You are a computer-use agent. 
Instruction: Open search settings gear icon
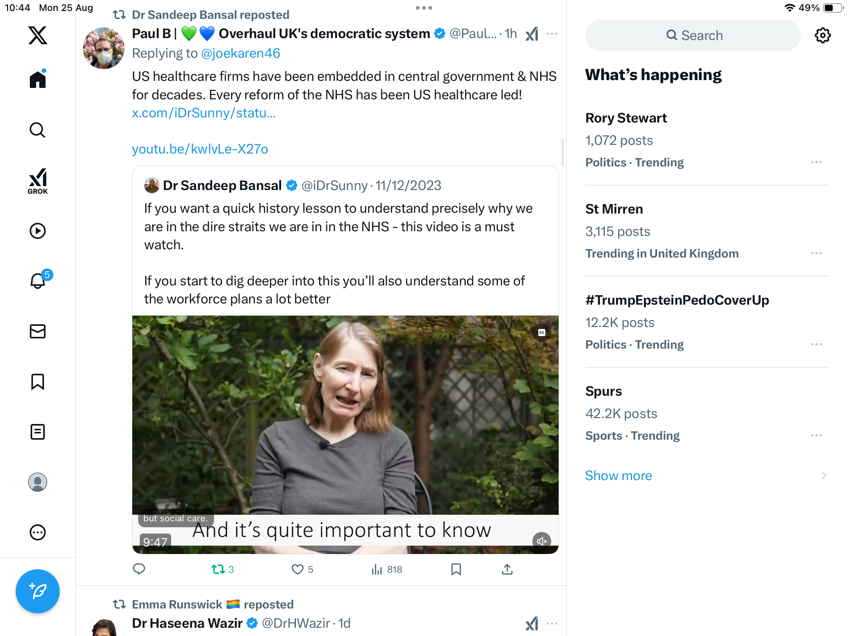point(822,35)
